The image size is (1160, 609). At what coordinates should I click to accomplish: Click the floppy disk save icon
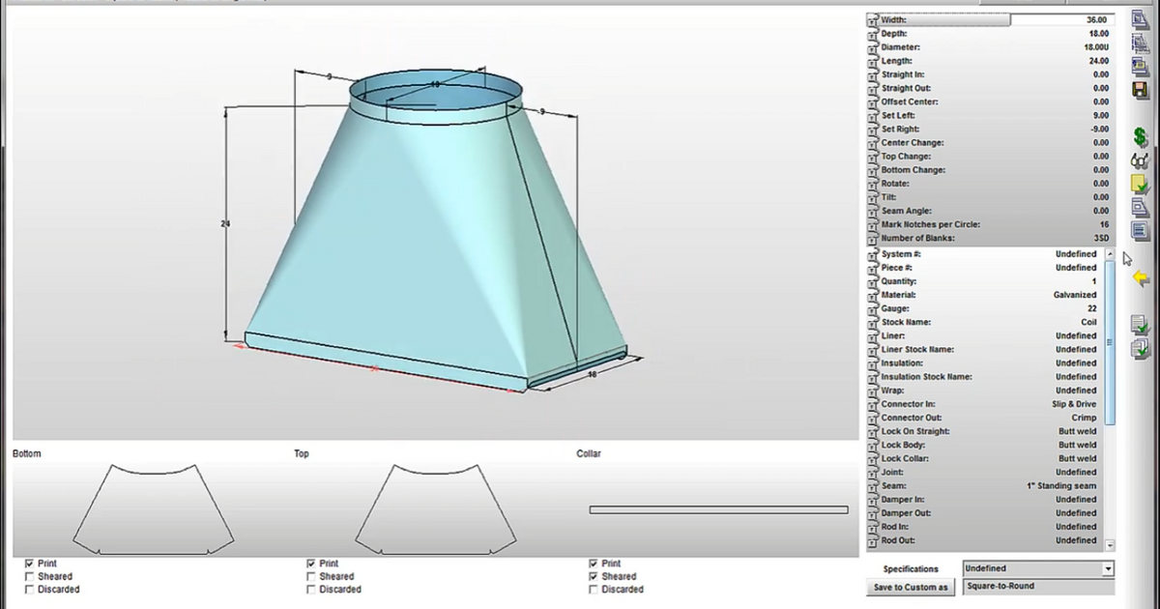pos(1141,89)
